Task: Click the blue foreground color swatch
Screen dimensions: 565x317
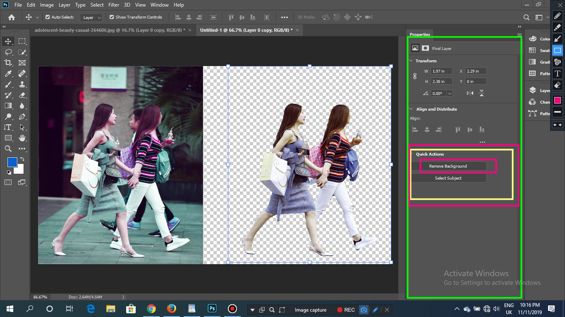Action: pyautogui.click(x=12, y=162)
